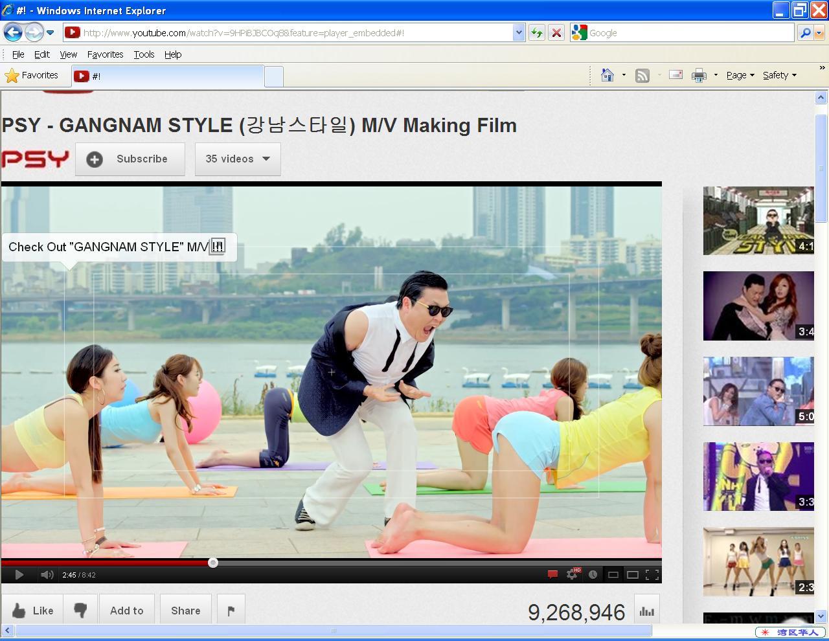Flag the video as inappropriate
The width and height of the screenshot is (829, 641).
[x=231, y=611]
